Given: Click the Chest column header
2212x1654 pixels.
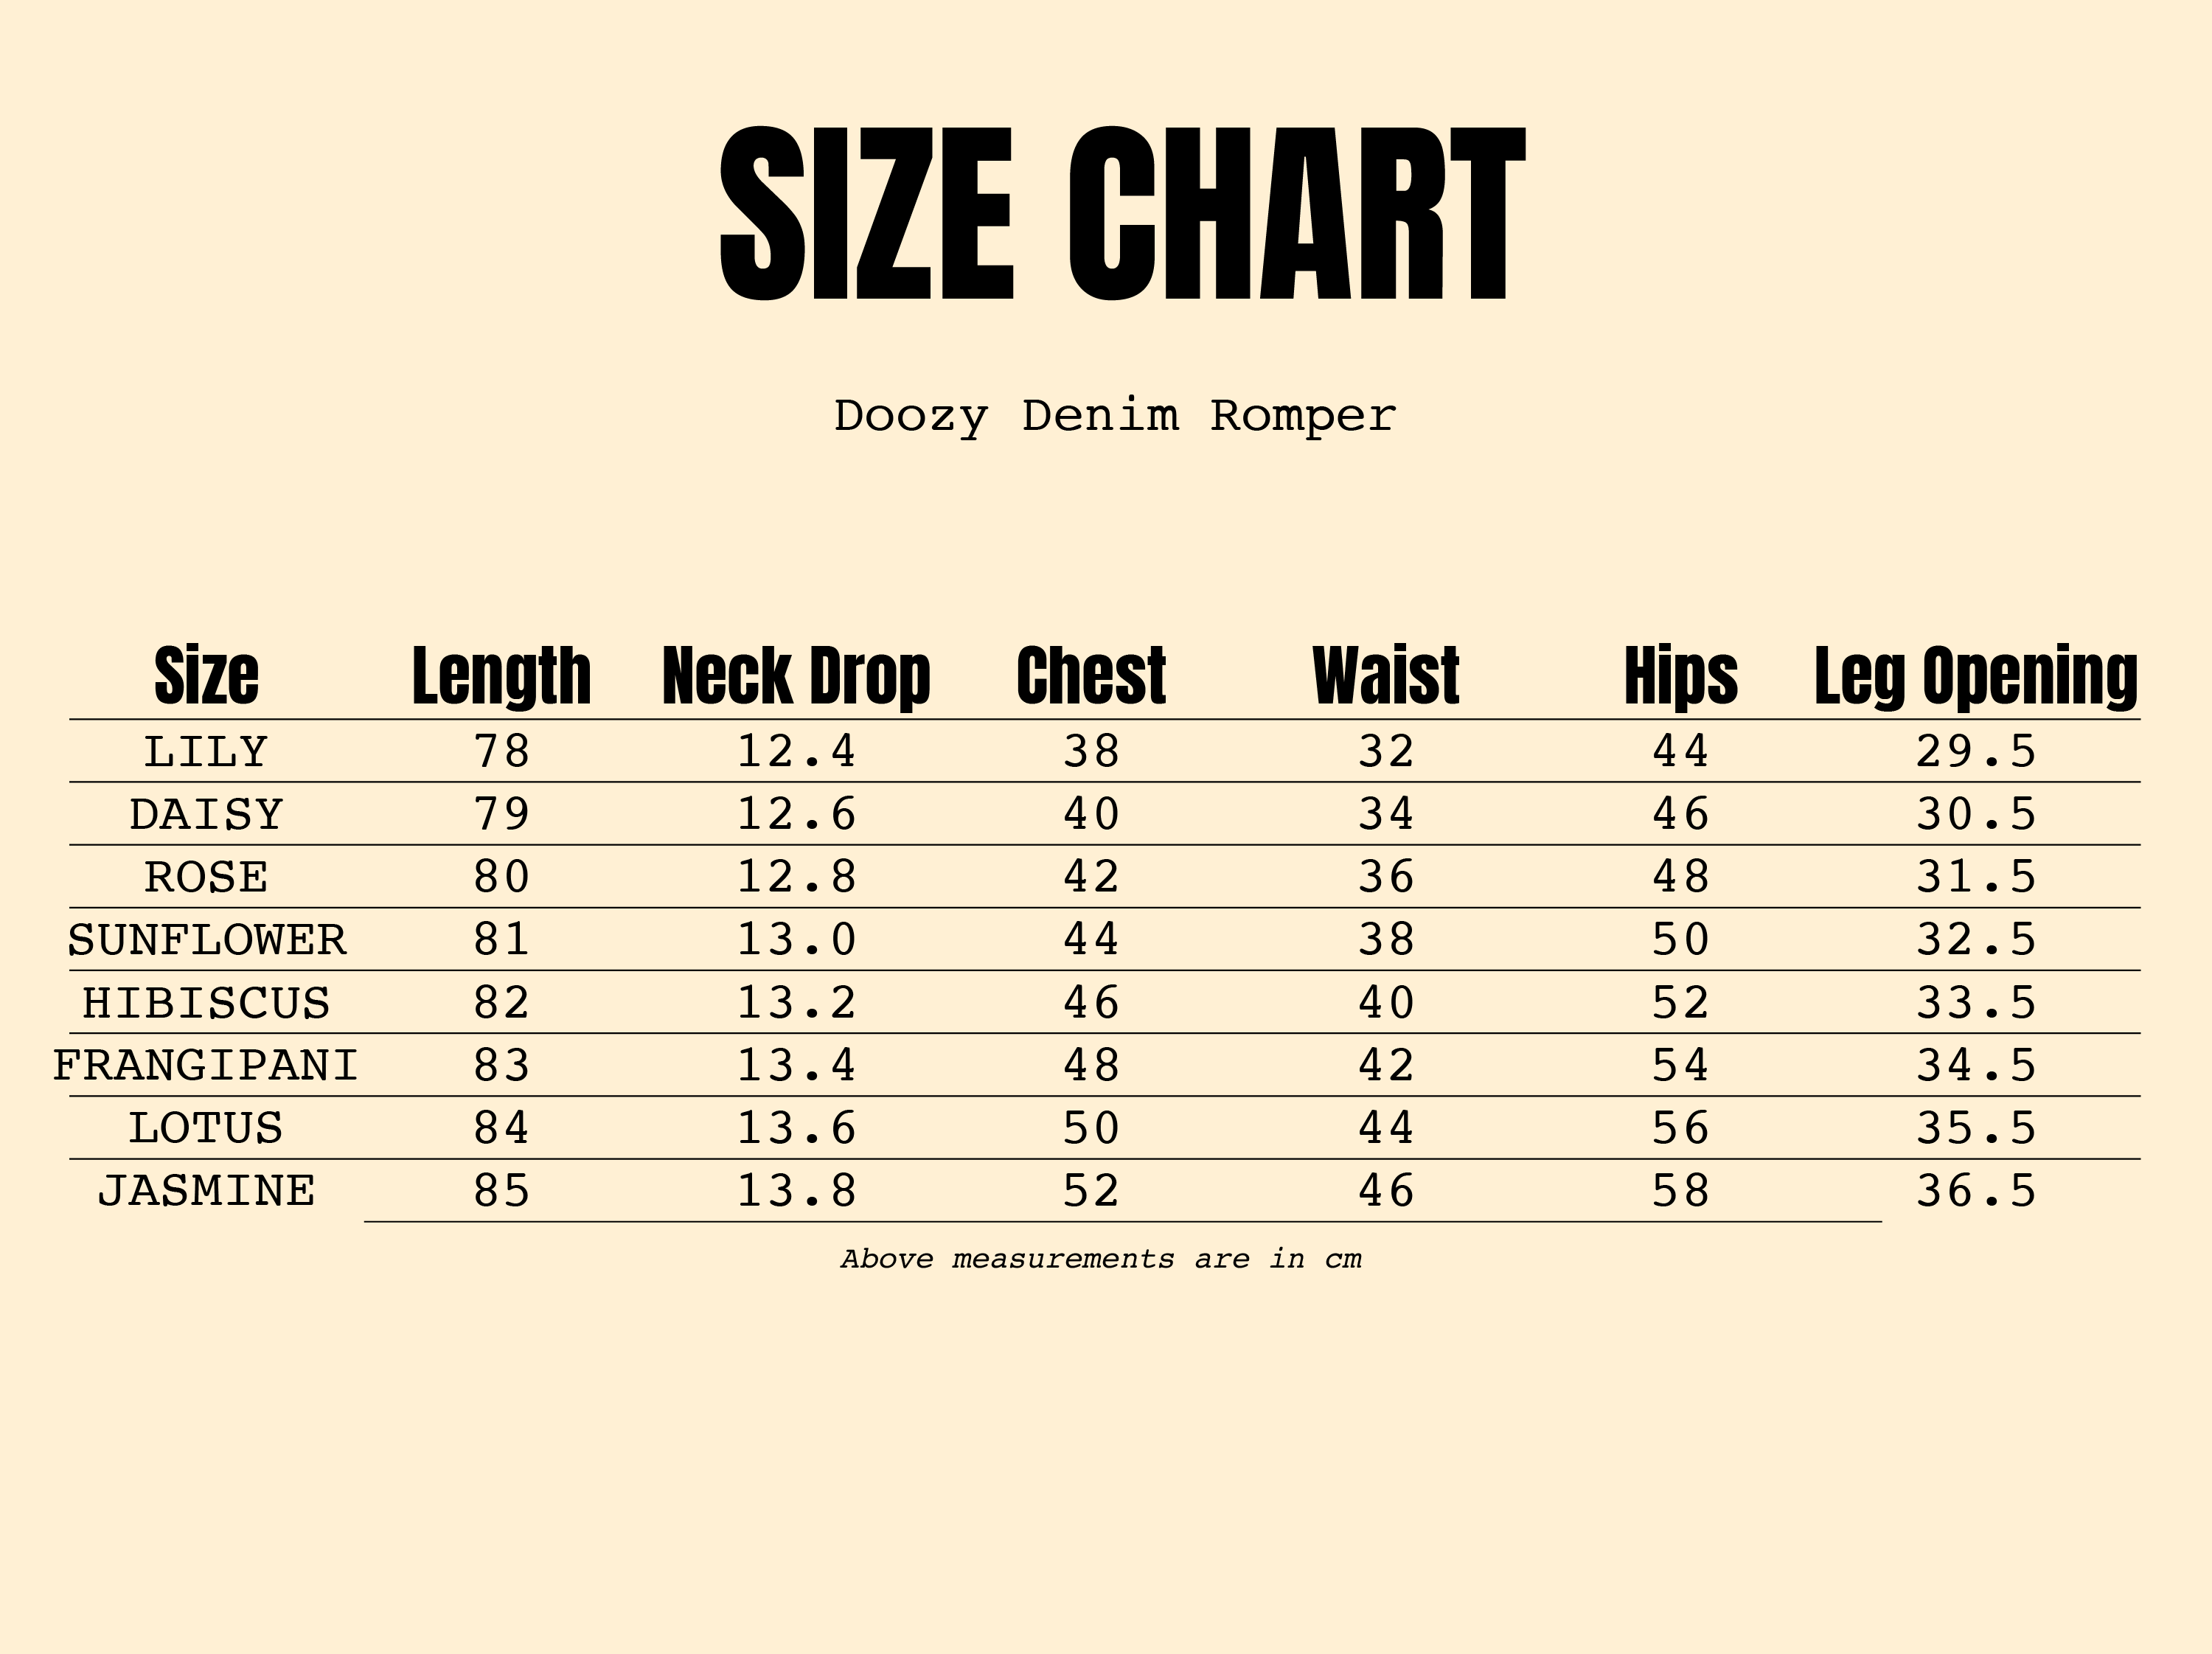Looking at the screenshot, I should point(1091,676).
